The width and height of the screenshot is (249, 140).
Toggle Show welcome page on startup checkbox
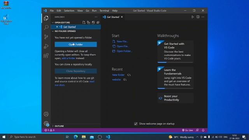click(136, 124)
